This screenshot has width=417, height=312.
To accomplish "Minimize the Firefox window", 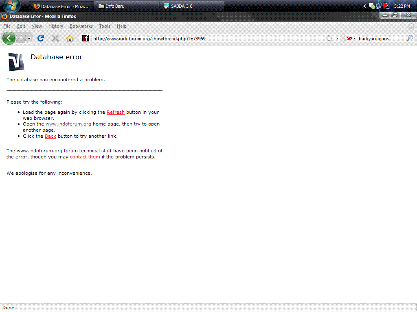I will pyautogui.click(x=384, y=15).
